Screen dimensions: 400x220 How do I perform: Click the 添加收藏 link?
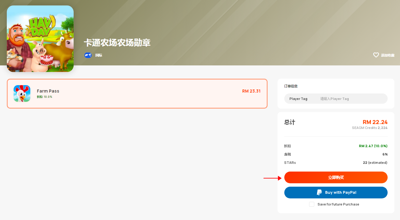[x=388, y=55]
